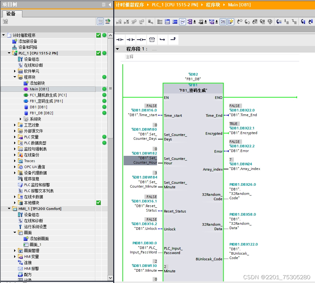Collapse the project tree panel arrow

click(110, 5)
